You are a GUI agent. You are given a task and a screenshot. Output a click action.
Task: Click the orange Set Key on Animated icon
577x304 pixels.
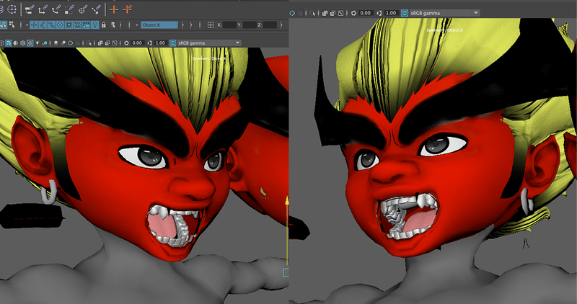pos(128,9)
